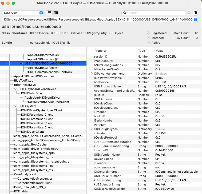Toggle the Active checkbox
The image size is (202, 194).
coord(148,43)
